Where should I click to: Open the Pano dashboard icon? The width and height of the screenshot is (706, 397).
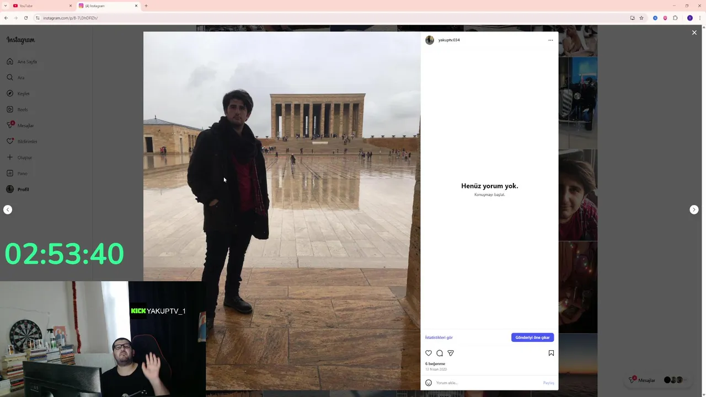(x=10, y=173)
